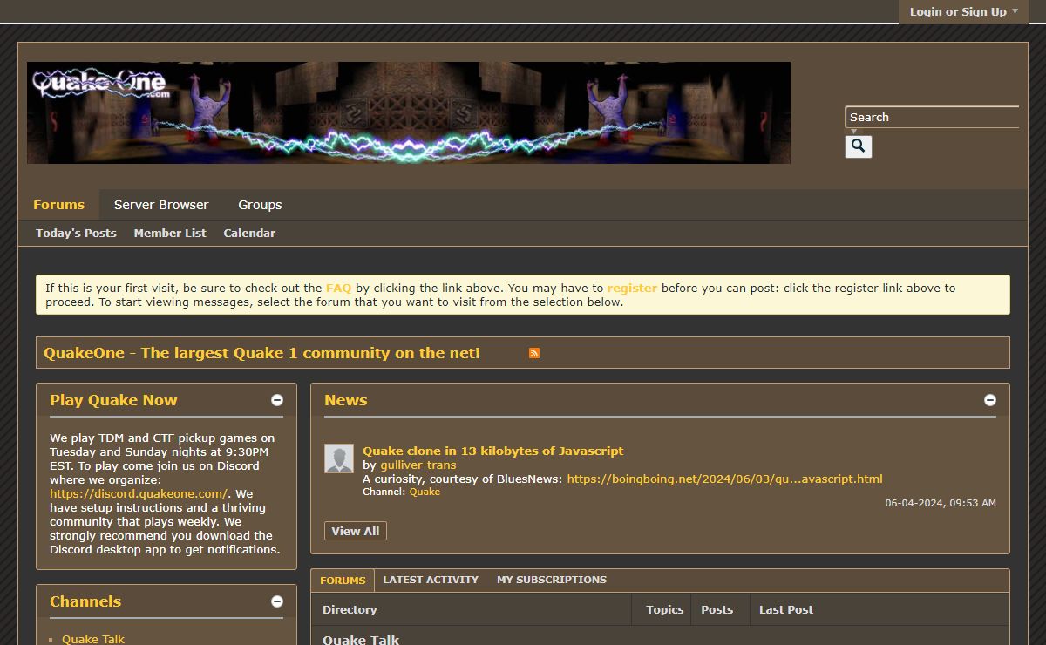Screen dimensions: 1046x645
Task: Click the View All news button
Action: 356,531
